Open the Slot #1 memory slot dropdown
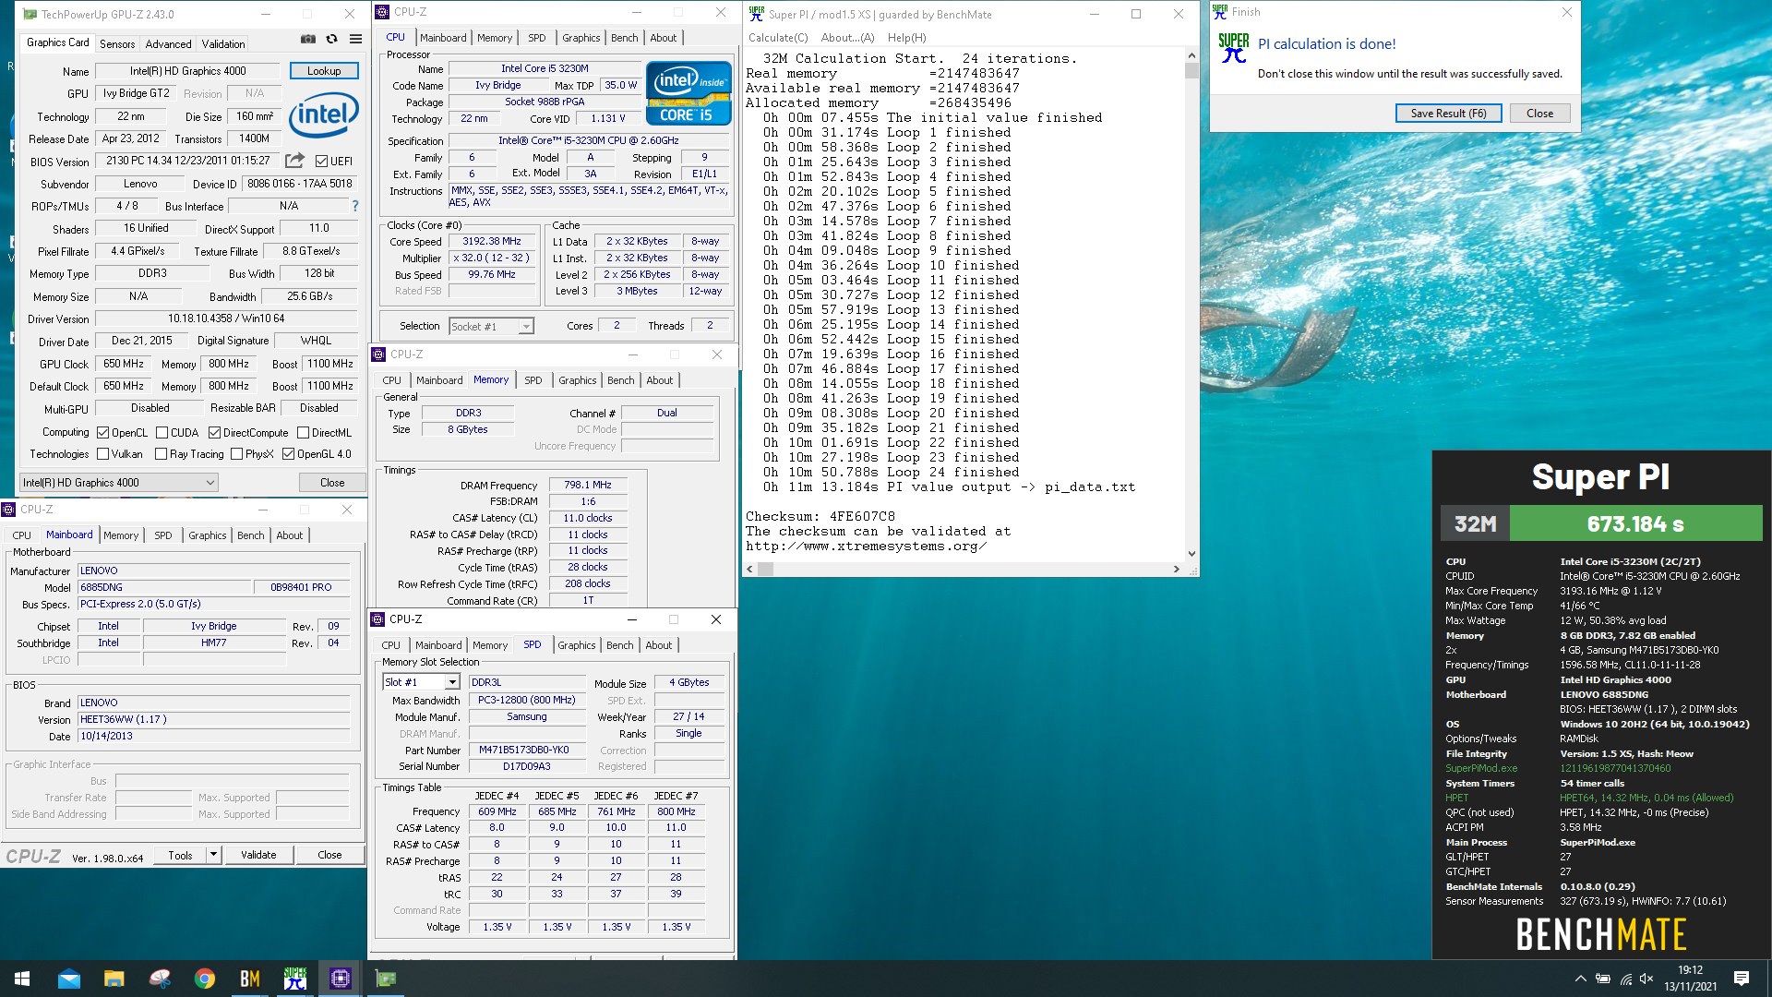The width and height of the screenshot is (1772, 997). coord(421,682)
